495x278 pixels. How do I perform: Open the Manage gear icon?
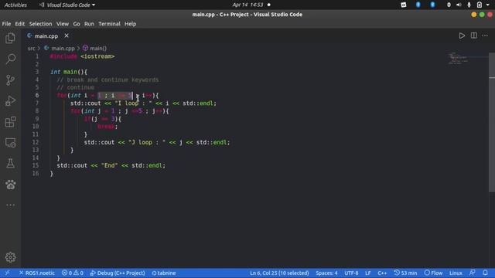[10, 257]
